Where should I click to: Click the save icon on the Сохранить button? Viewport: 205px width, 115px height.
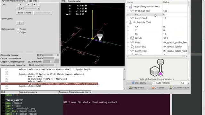coord(130,88)
